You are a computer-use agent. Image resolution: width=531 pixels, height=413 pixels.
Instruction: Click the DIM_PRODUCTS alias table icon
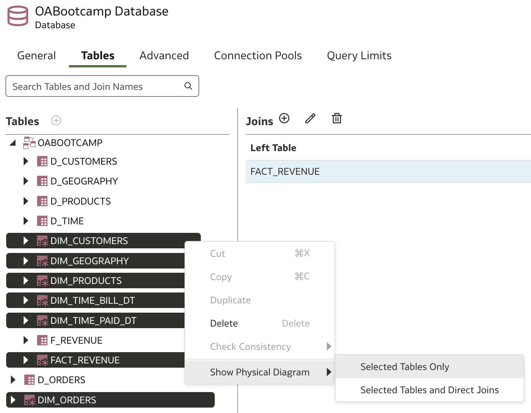[x=42, y=281]
